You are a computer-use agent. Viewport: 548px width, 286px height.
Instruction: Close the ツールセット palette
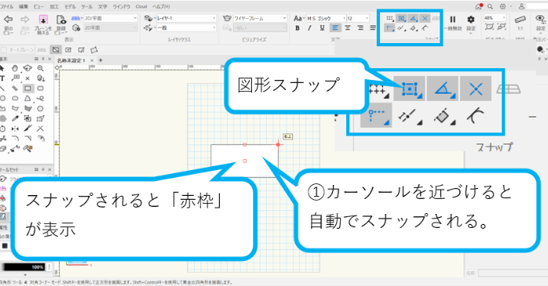49,169
